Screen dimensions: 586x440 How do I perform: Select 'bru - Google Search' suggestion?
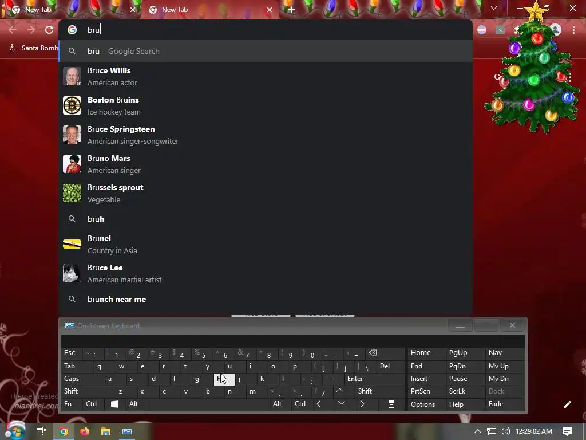(x=266, y=51)
